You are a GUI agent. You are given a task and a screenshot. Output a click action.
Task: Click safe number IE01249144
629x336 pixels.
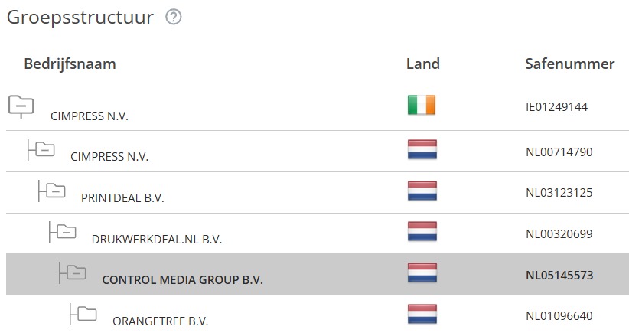[557, 107]
